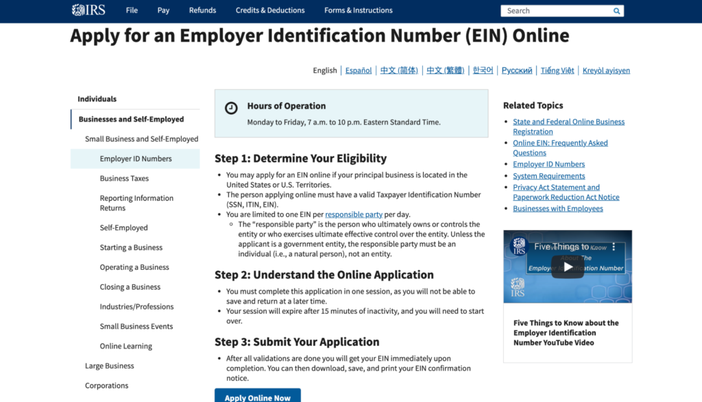Click the page title about EIN Online
Screen dimensions: 702x402
(319, 36)
